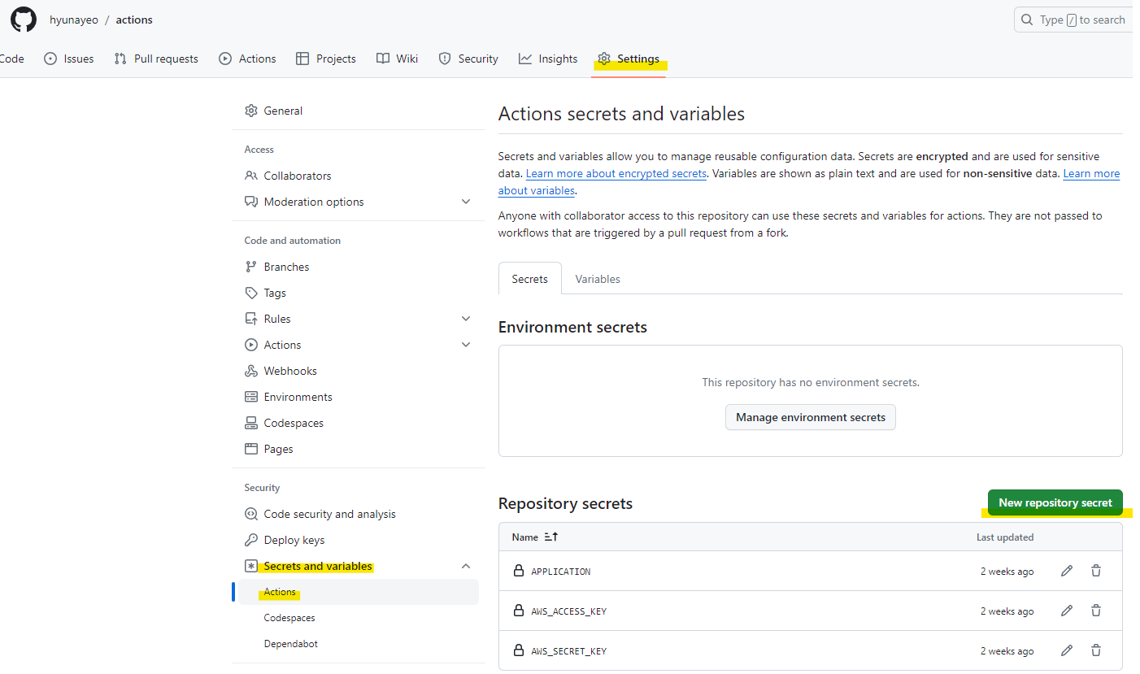This screenshot has width=1140, height=674.
Task: Click the Security shield icon
Action: [x=445, y=59]
